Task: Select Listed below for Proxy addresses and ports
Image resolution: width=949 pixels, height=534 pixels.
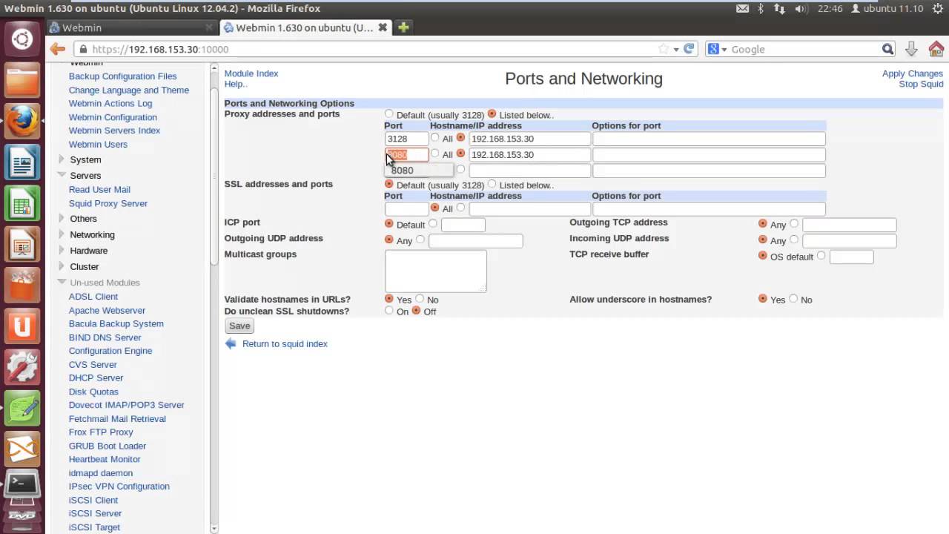Action: [492, 114]
